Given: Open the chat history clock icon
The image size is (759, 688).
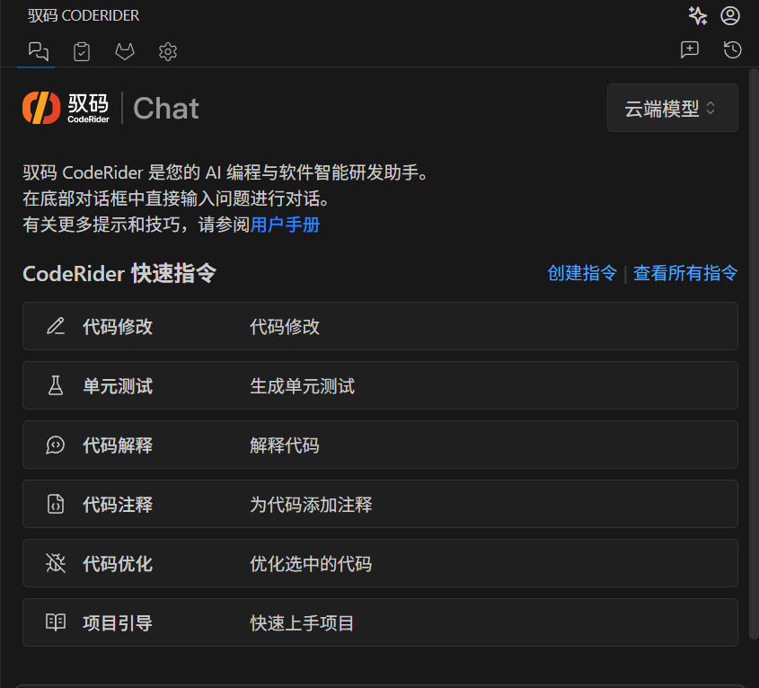Looking at the screenshot, I should click(732, 49).
